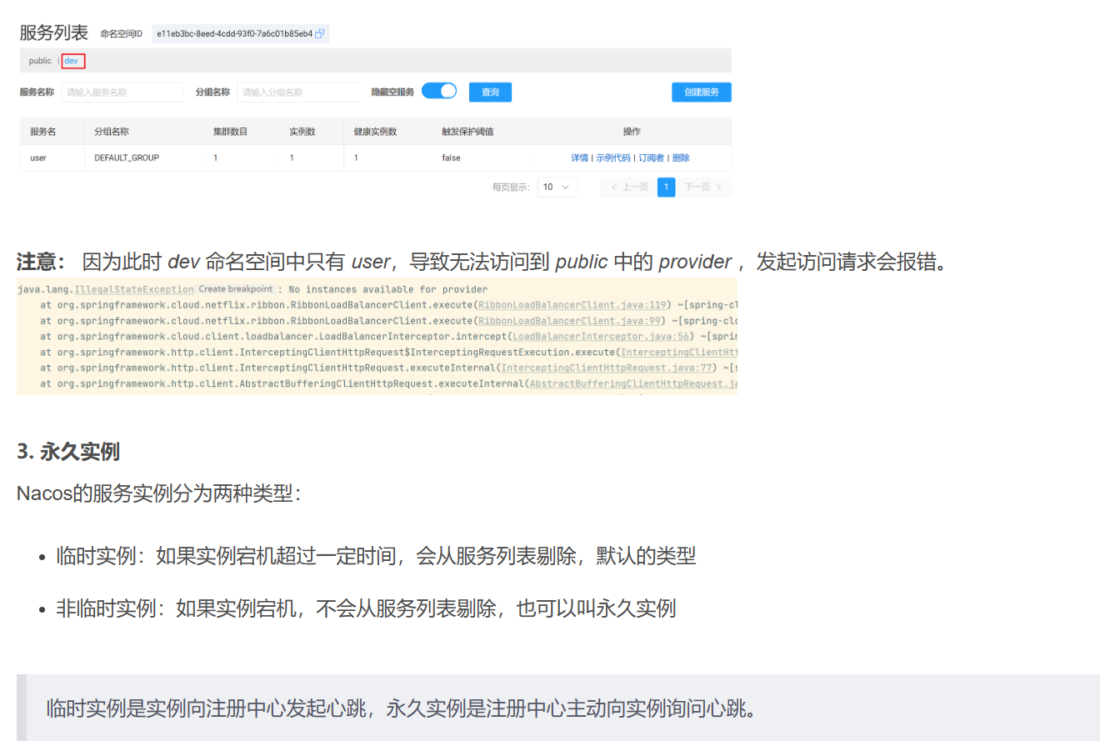The height and width of the screenshot is (741, 1100).
Task: Click the 服务名 column header
Action: 43,132
